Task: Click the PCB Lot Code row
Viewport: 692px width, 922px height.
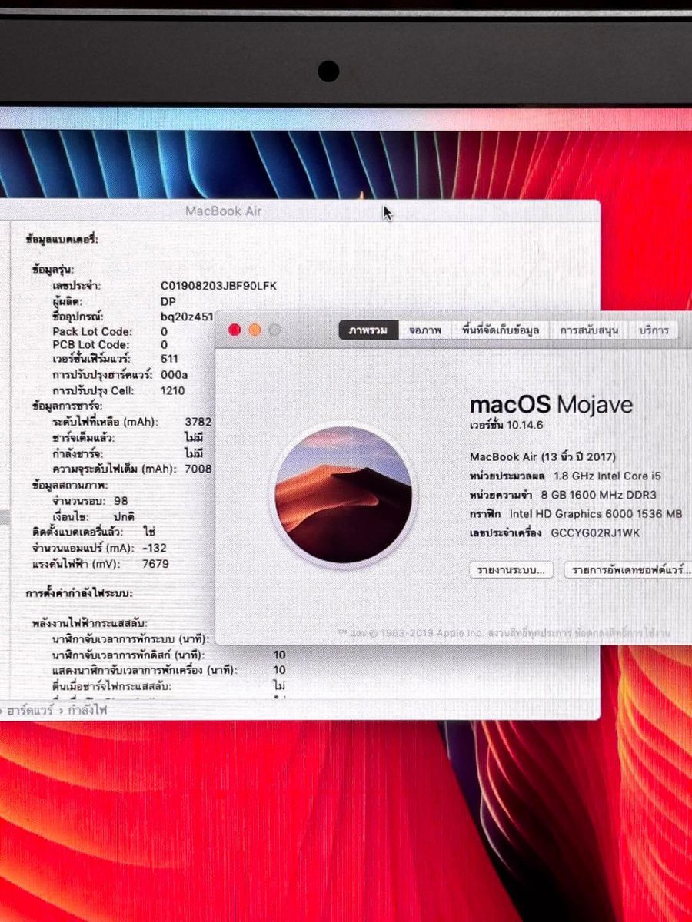Action: pyautogui.click(x=110, y=345)
